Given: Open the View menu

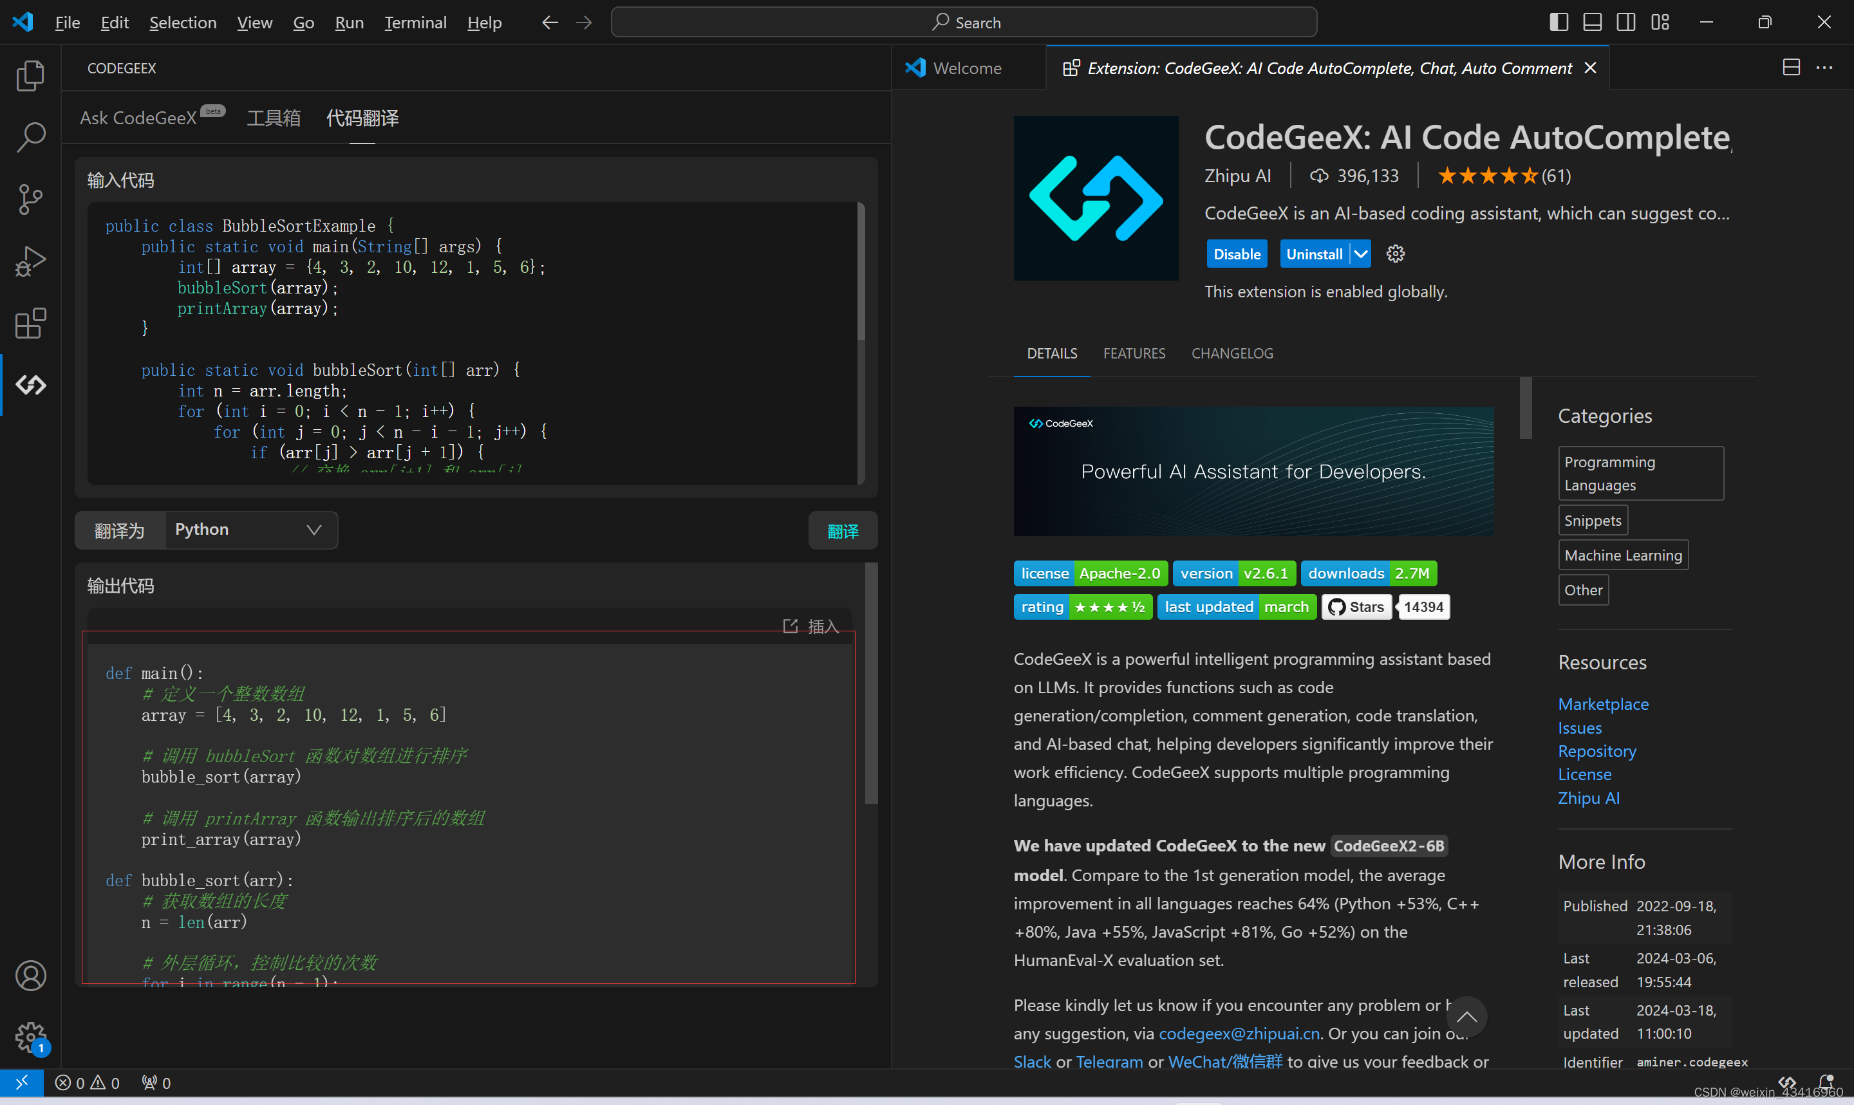Looking at the screenshot, I should point(254,23).
